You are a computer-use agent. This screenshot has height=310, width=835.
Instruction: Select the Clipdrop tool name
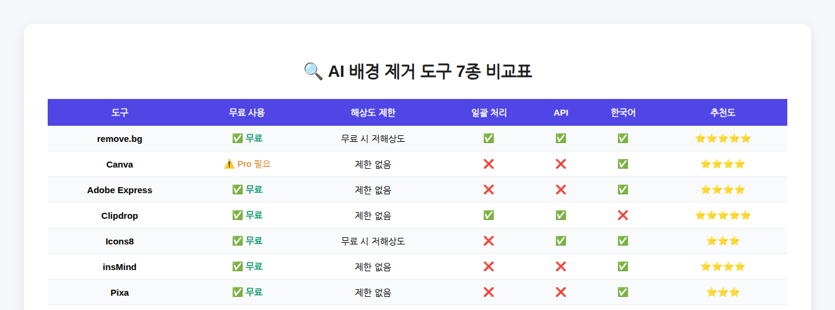(120, 216)
